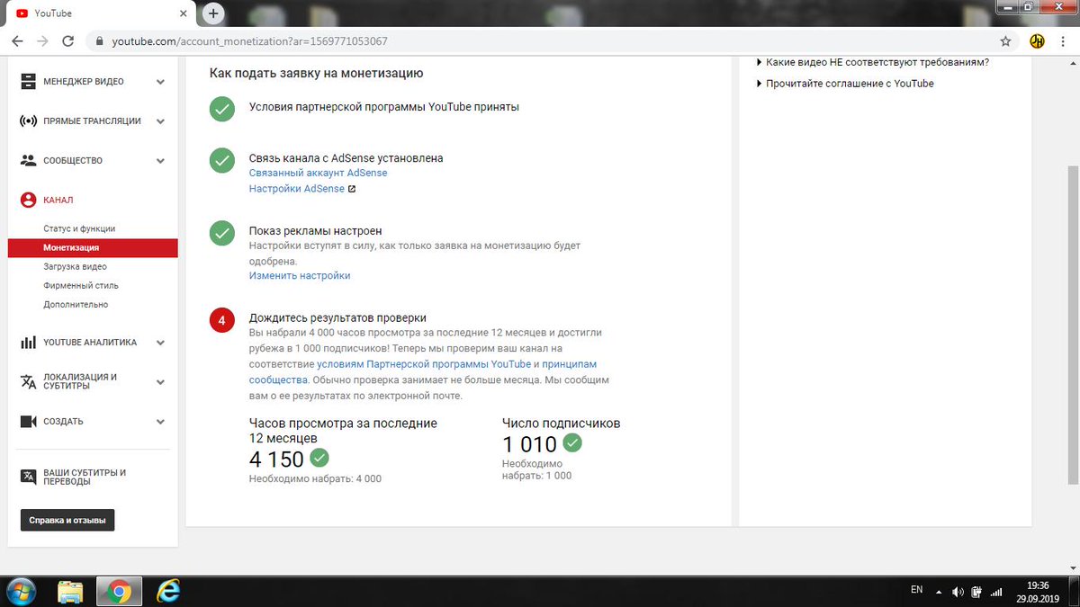Click the green check for partner program terms
This screenshot has height=607, width=1080.
(221, 108)
